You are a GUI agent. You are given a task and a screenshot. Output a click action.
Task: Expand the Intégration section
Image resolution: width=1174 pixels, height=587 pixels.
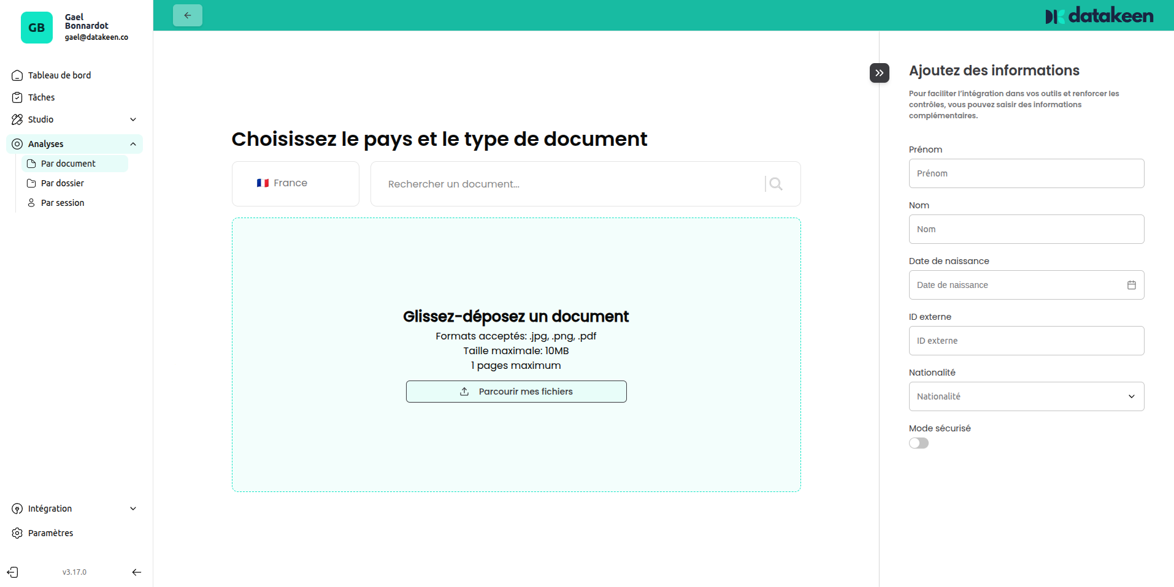click(133, 508)
